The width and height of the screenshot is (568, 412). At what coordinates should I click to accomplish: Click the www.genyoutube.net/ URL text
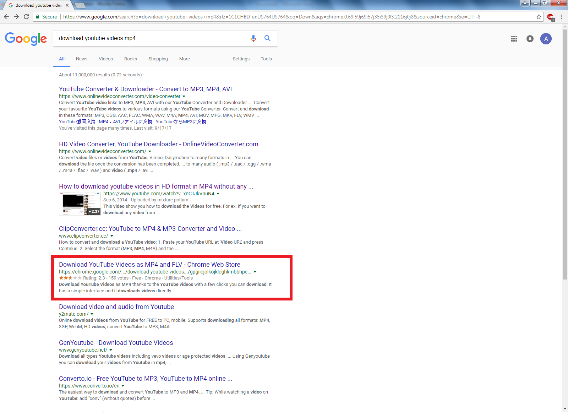[83, 350]
